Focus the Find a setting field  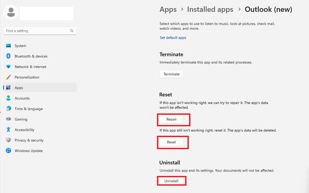coord(40,31)
